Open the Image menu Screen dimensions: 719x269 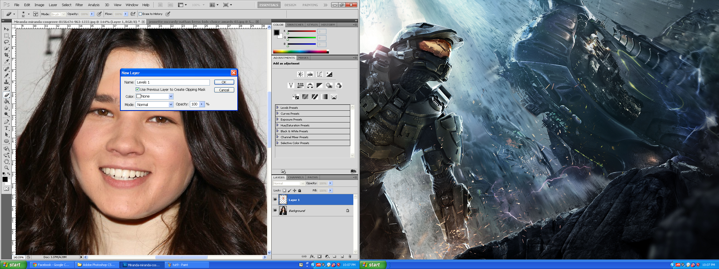[39, 5]
